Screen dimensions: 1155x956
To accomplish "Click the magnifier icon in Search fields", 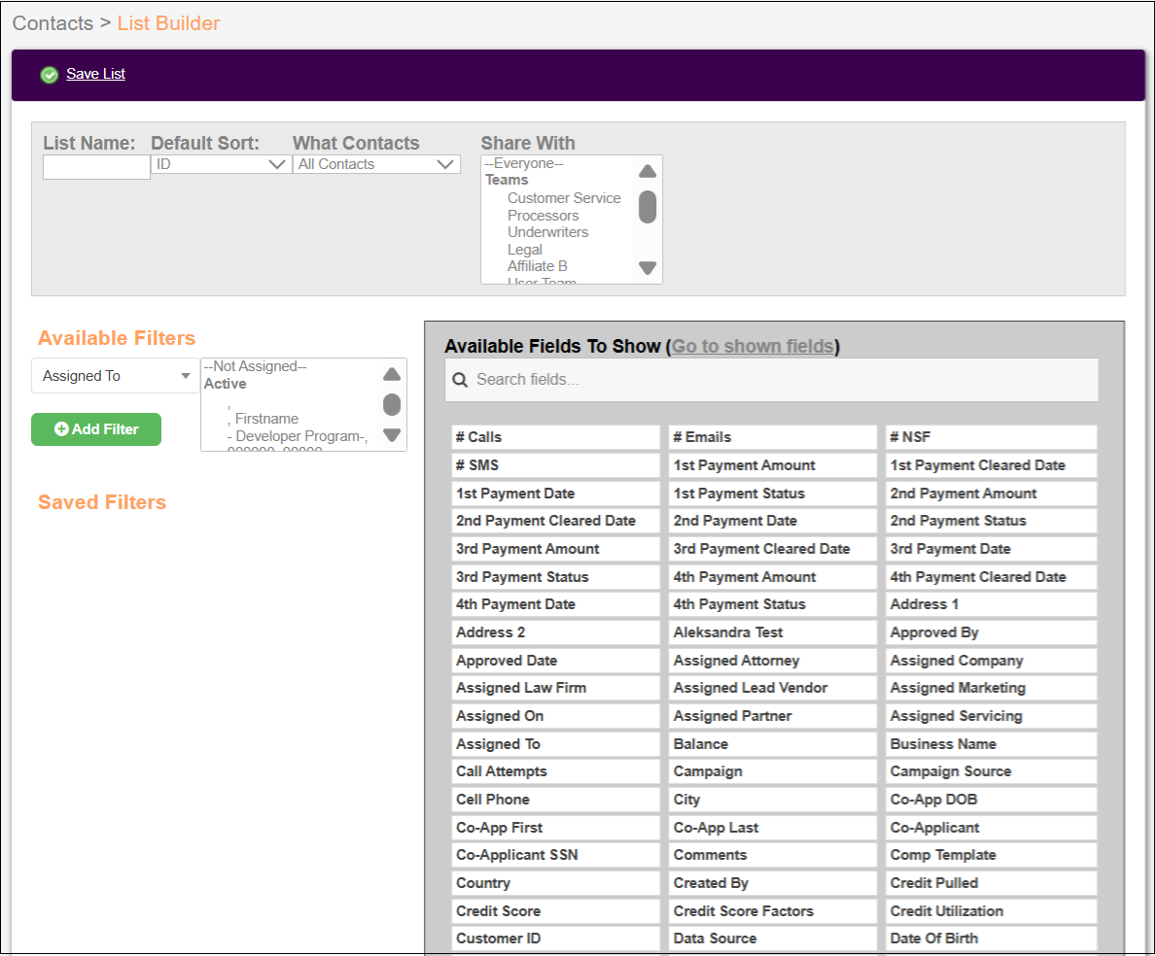I will 460,380.
